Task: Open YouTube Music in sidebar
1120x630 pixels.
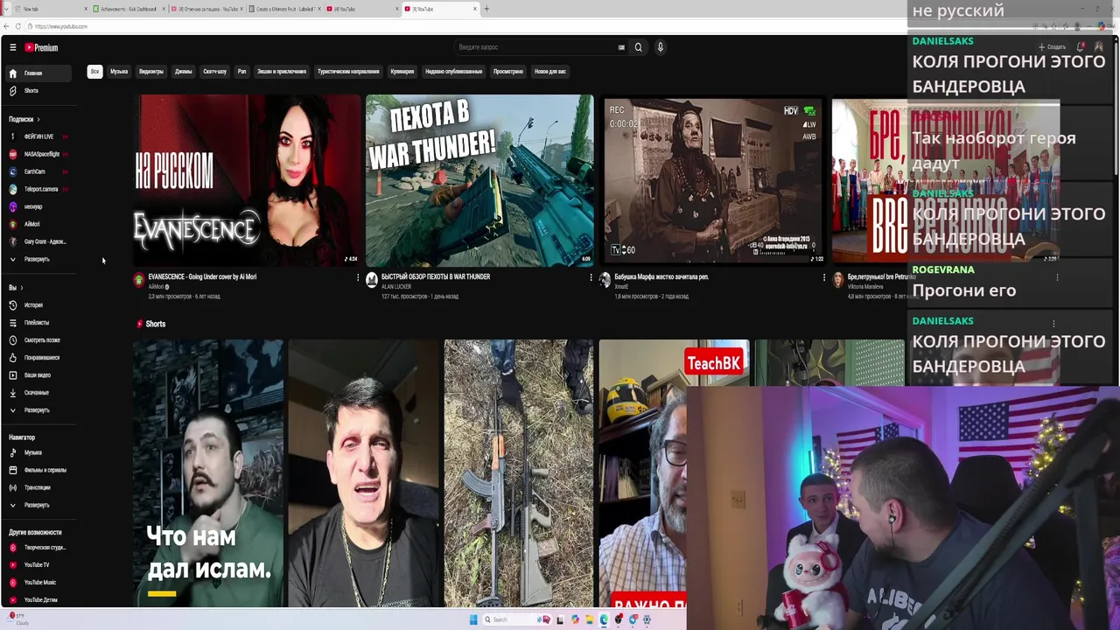Action: (x=39, y=583)
